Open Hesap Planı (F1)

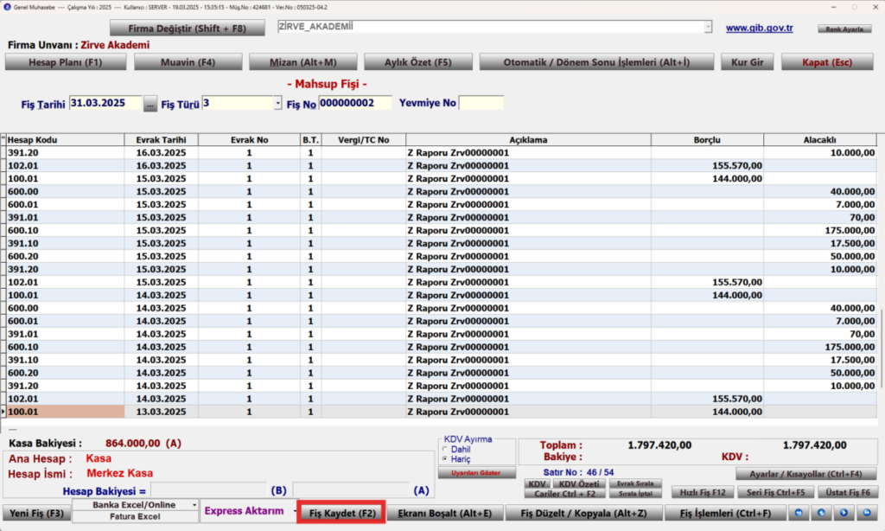tap(66, 62)
